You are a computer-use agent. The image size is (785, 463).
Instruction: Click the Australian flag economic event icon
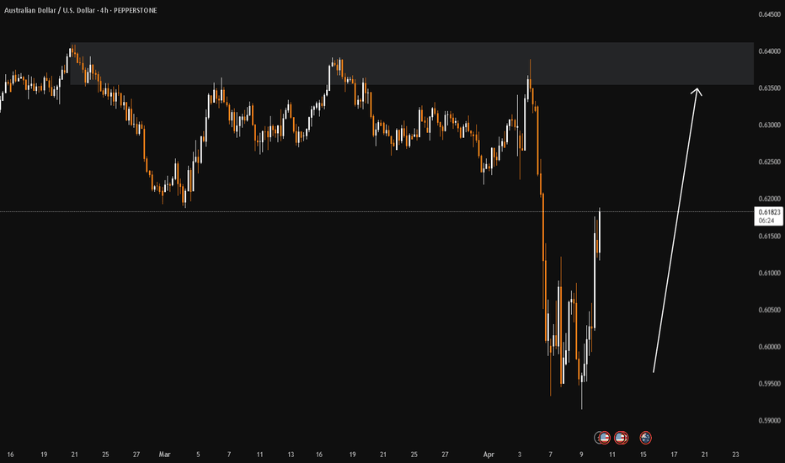pos(645,438)
